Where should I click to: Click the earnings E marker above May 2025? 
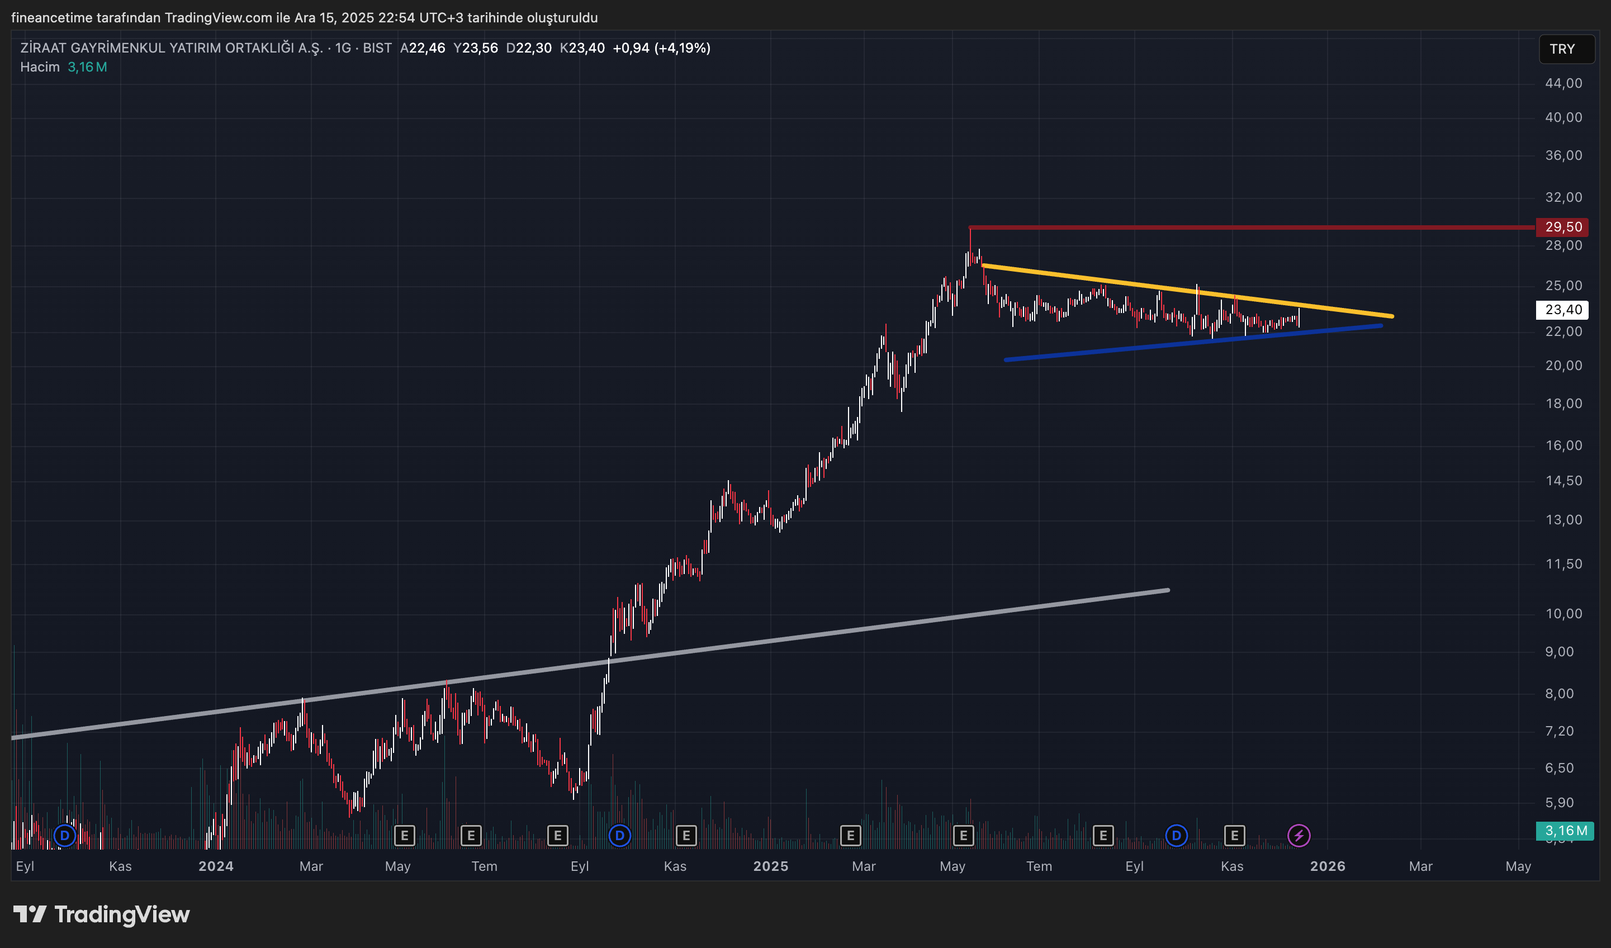point(963,835)
